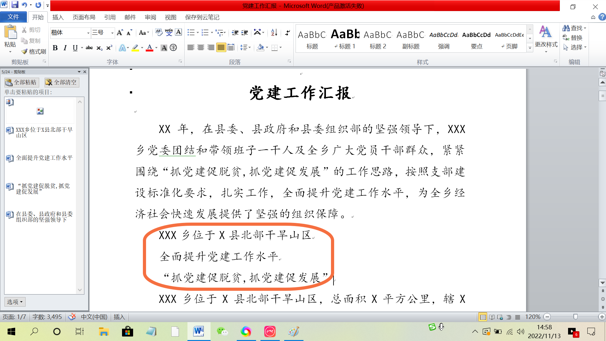Open the font color dropdown arrow
The height and width of the screenshot is (341, 606).
point(156,48)
